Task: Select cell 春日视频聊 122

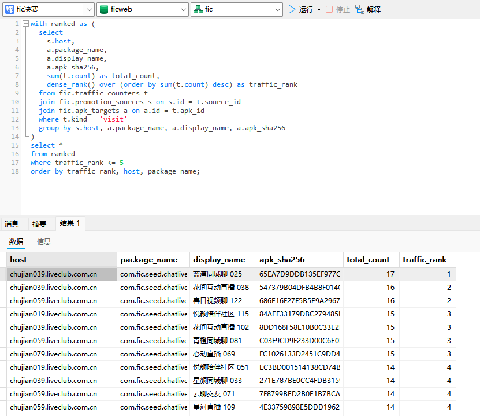Action: tap(223, 301)
